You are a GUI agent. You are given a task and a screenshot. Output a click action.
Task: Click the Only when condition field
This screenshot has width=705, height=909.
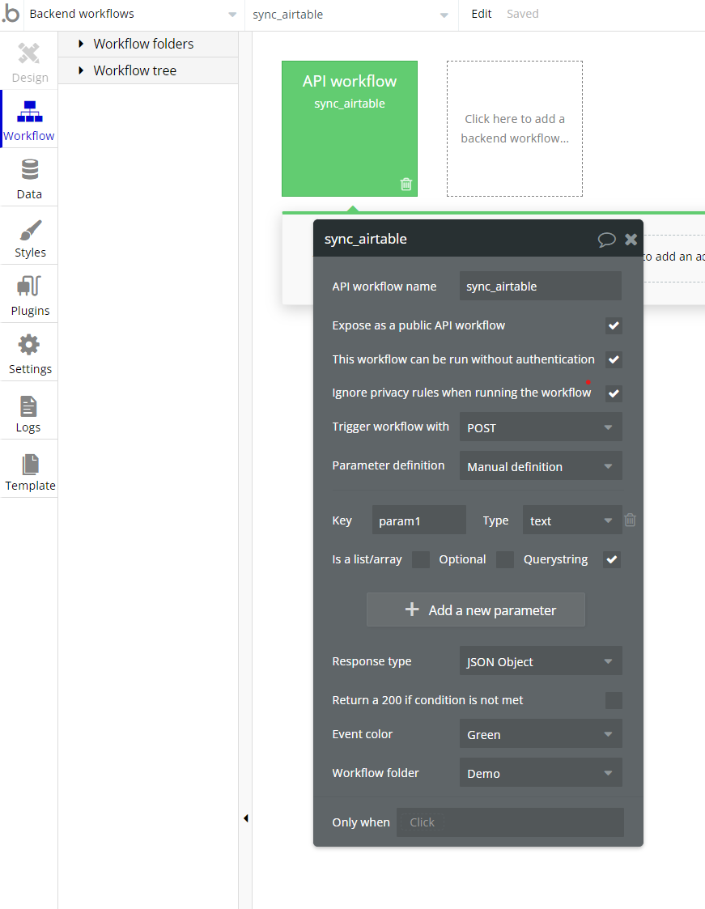click(510, 822)
